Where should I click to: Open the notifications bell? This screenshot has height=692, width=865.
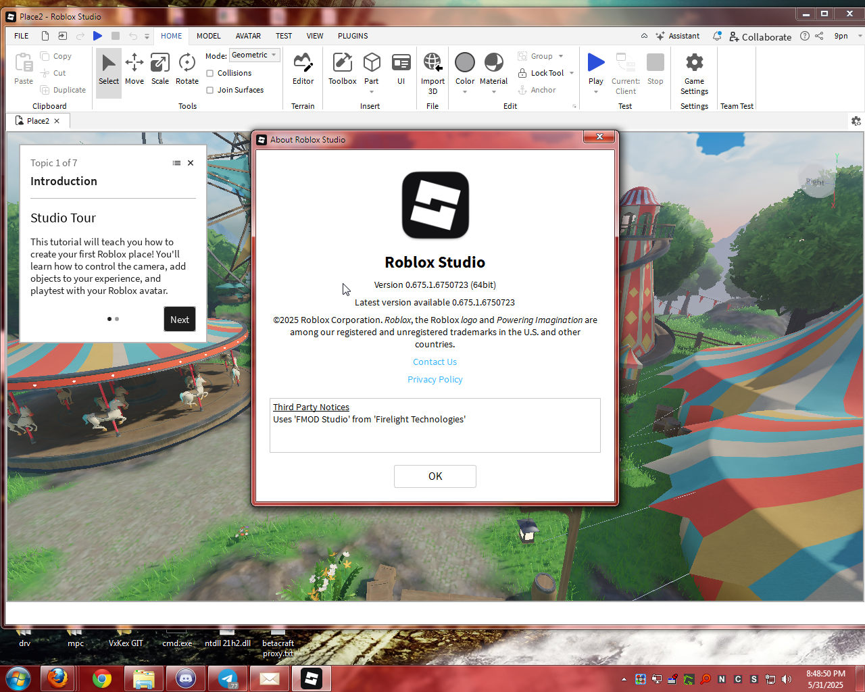[717, 36]
